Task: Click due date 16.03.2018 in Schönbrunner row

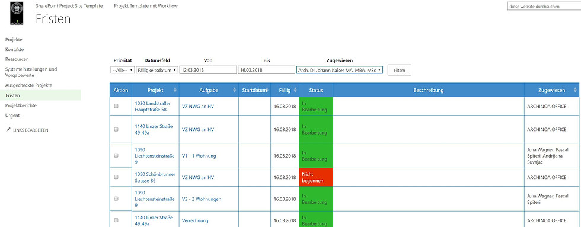Action: click(x=285, y=178)
